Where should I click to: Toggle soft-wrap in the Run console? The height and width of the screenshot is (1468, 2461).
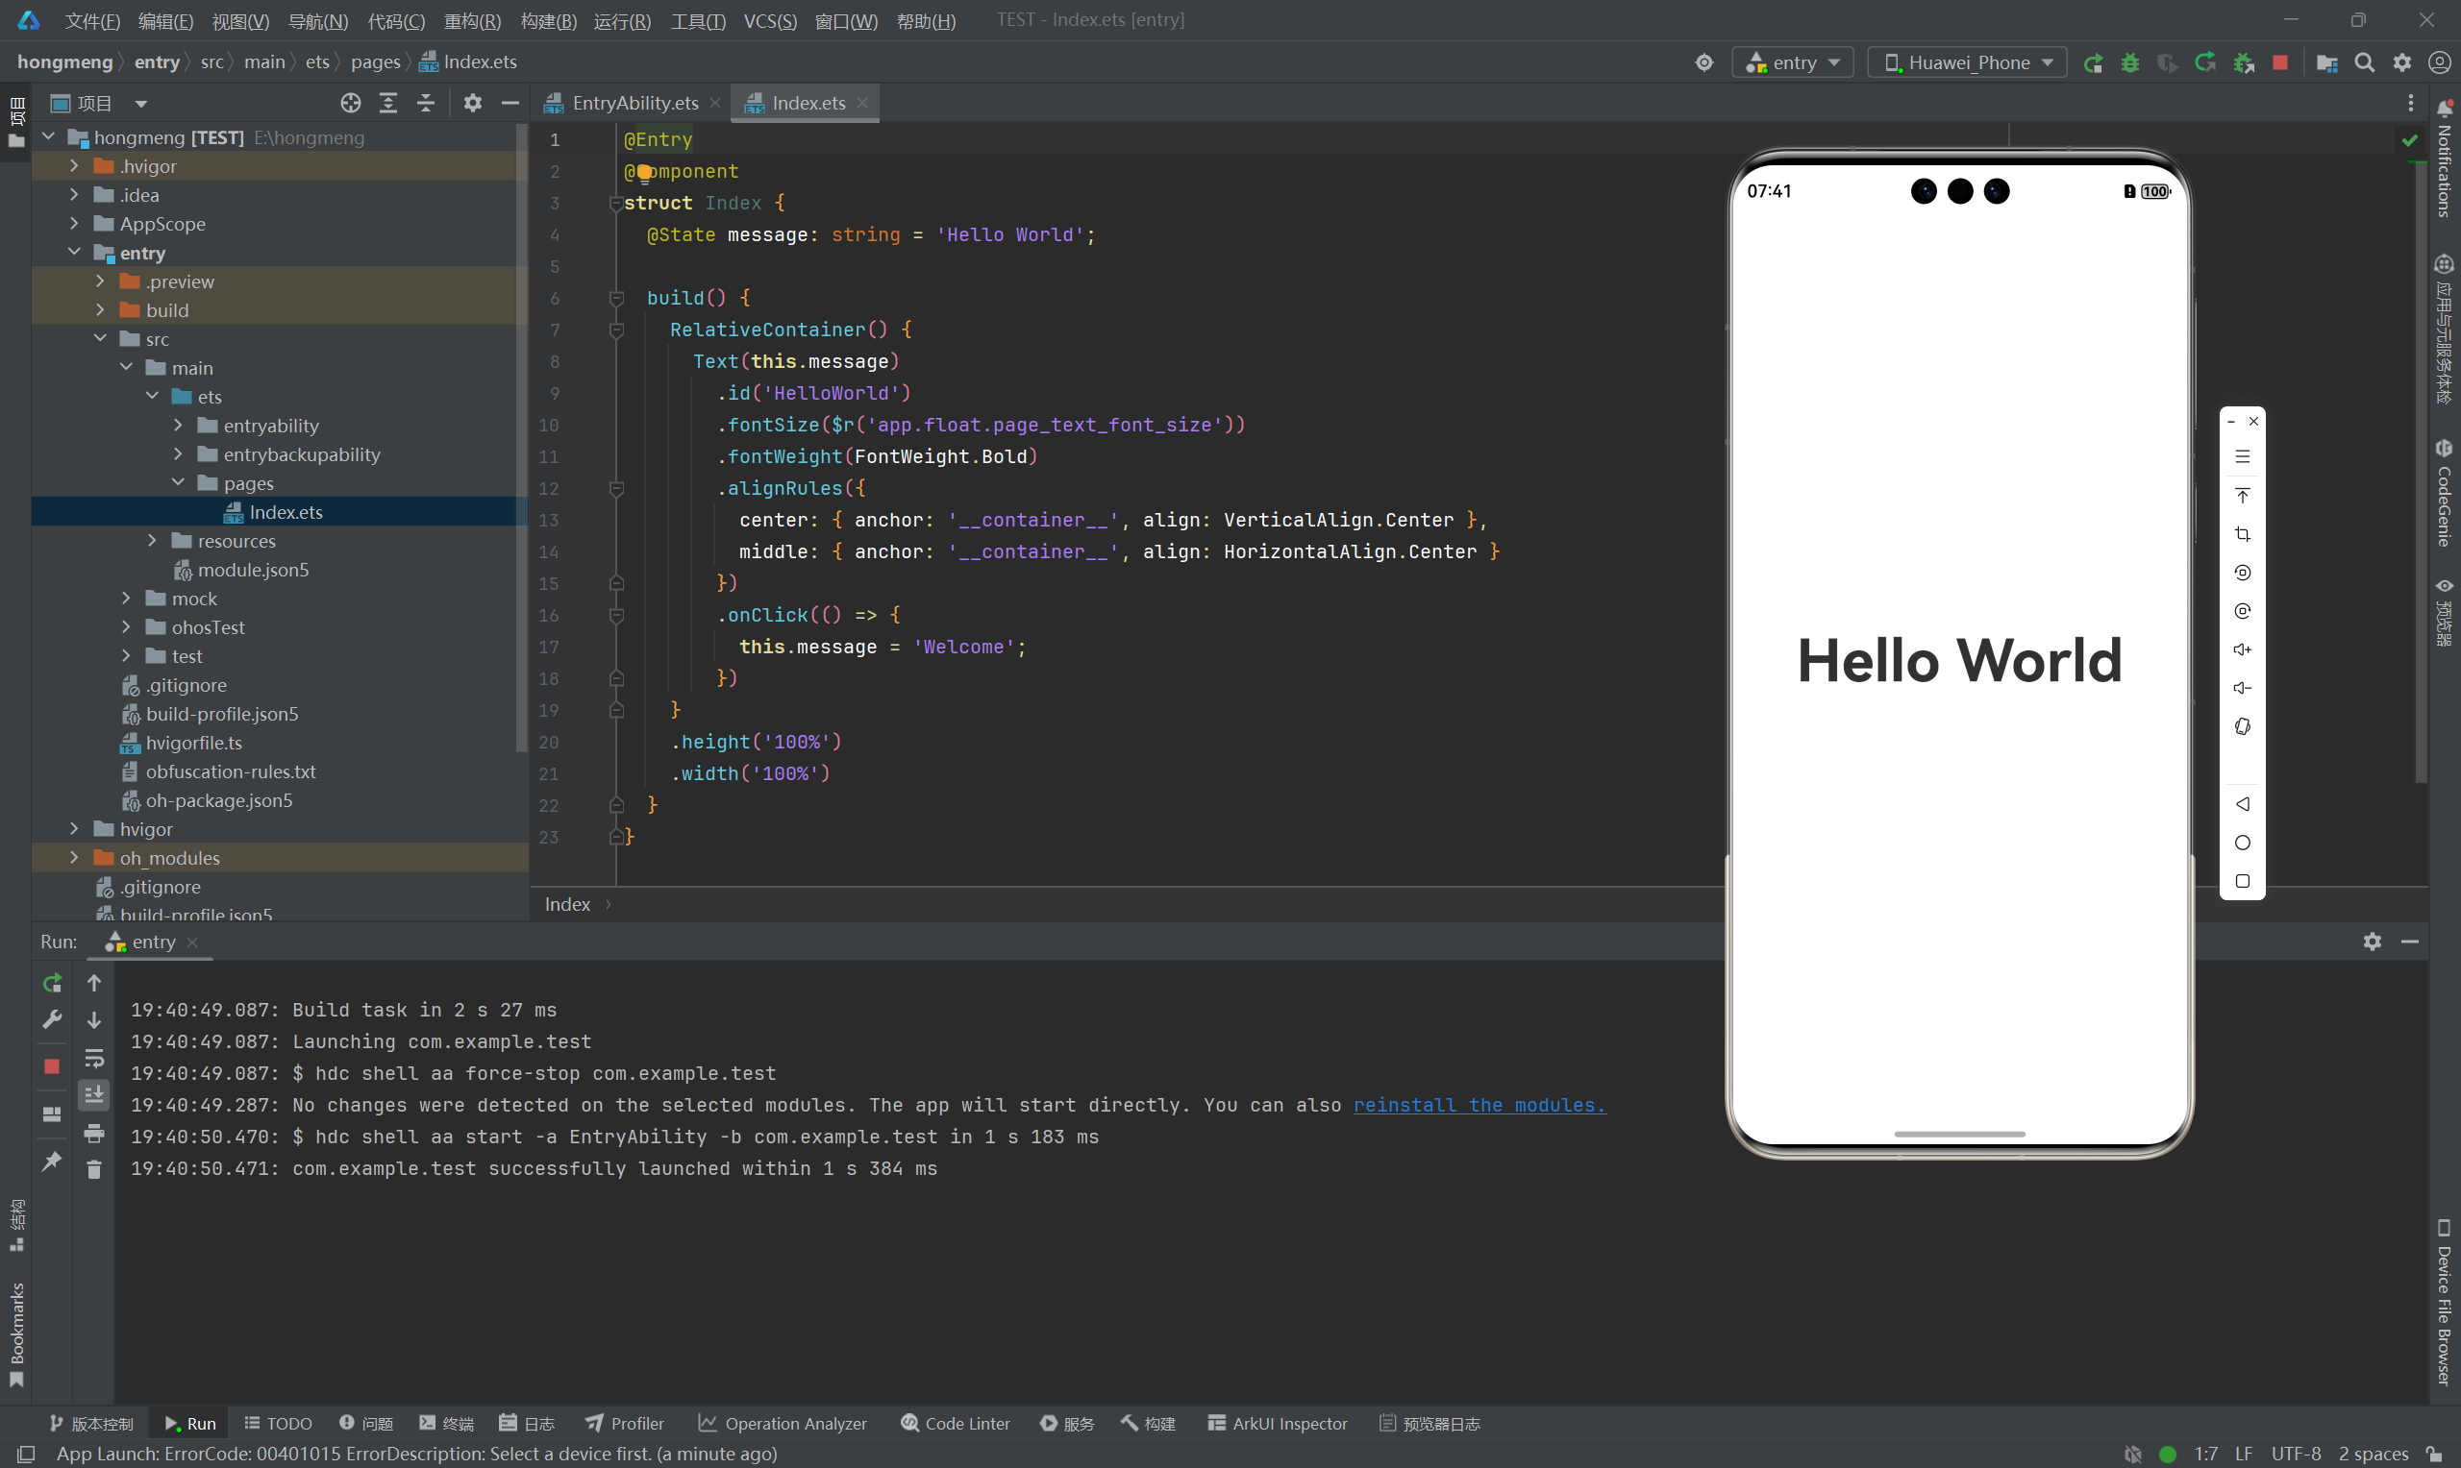[x=94, y=1059]
